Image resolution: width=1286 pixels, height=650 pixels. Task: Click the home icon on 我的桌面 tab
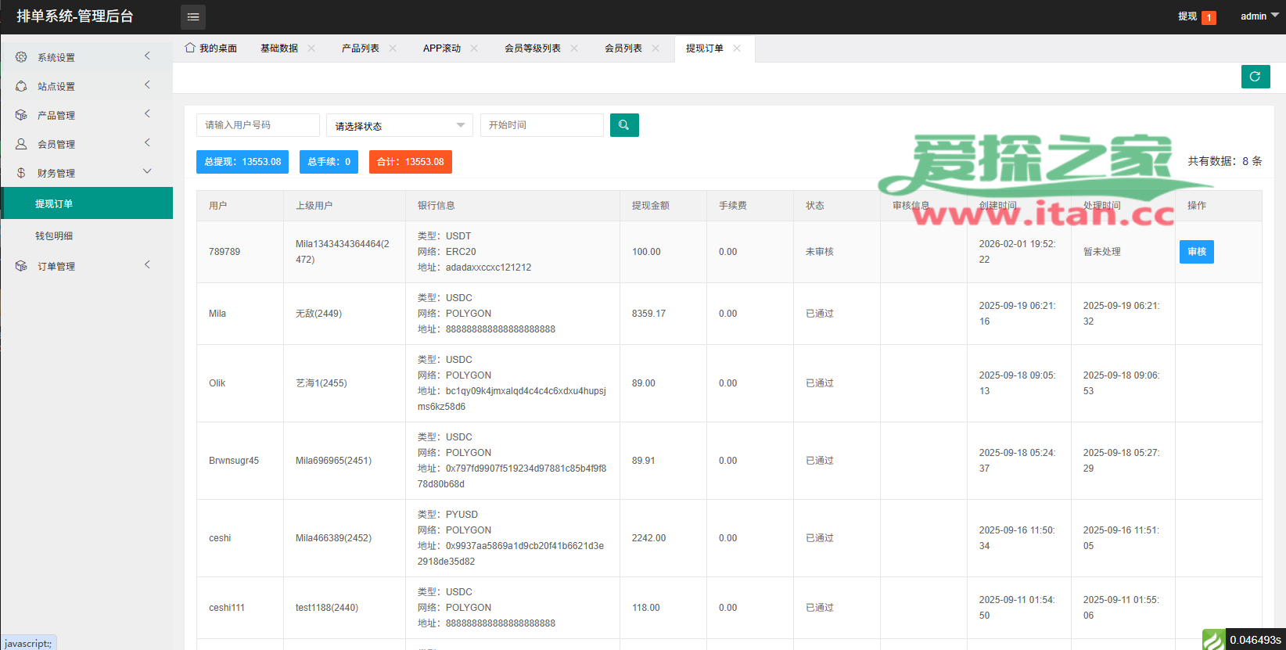(x=190, y=48)
